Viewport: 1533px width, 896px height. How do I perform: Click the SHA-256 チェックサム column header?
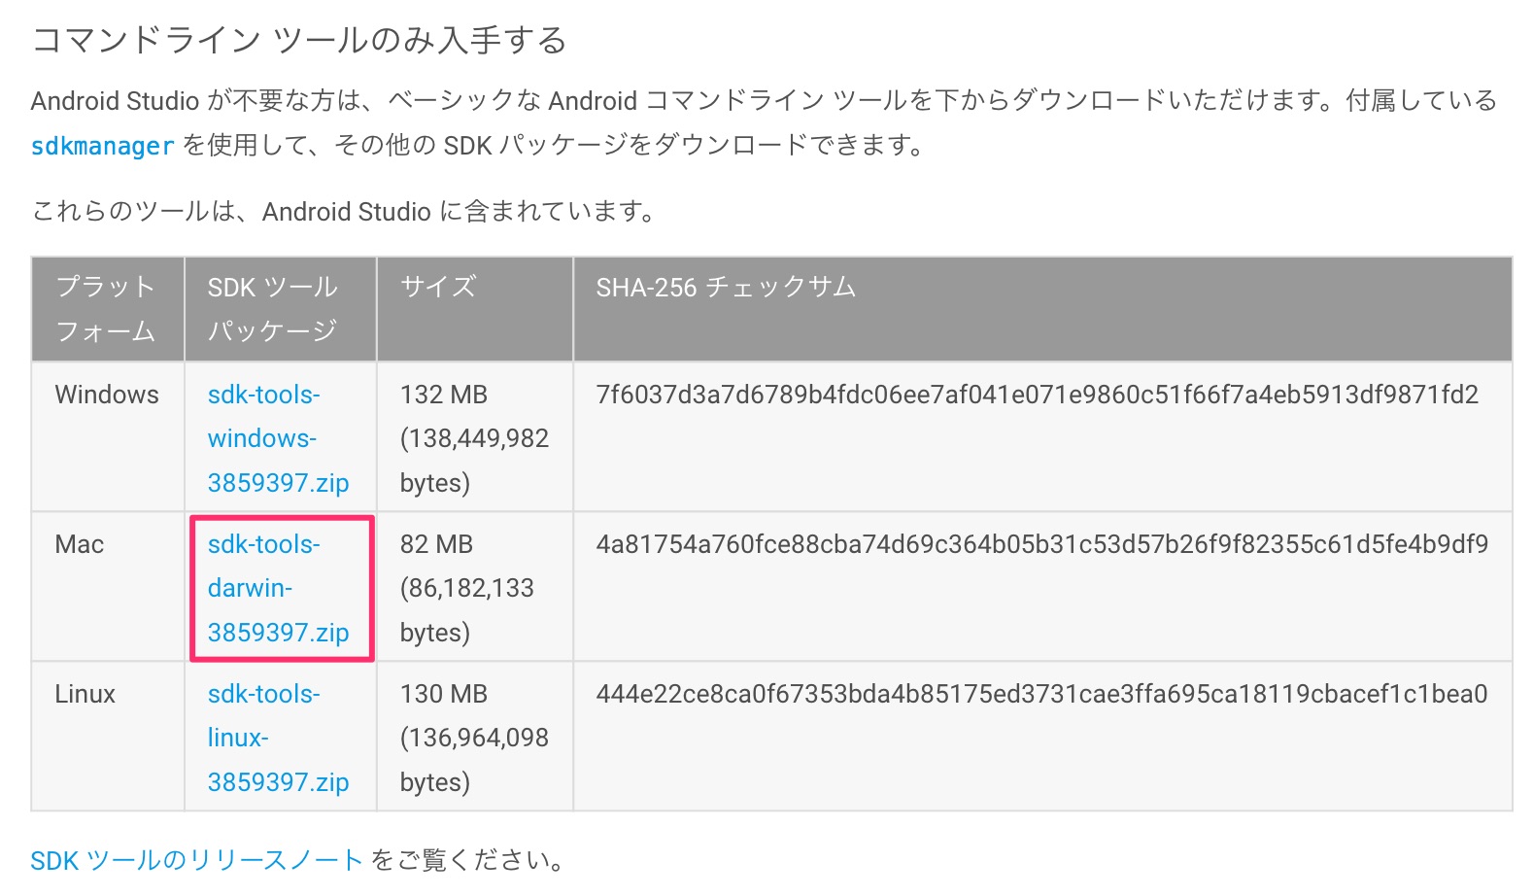(725, 288)
